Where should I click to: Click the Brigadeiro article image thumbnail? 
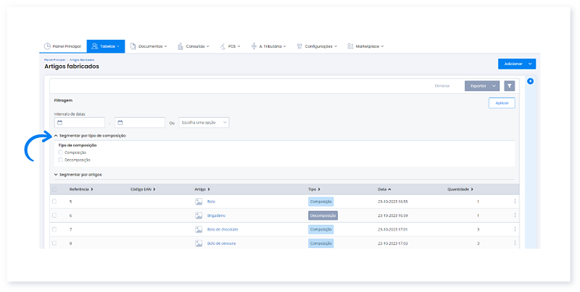coord(199,215)
